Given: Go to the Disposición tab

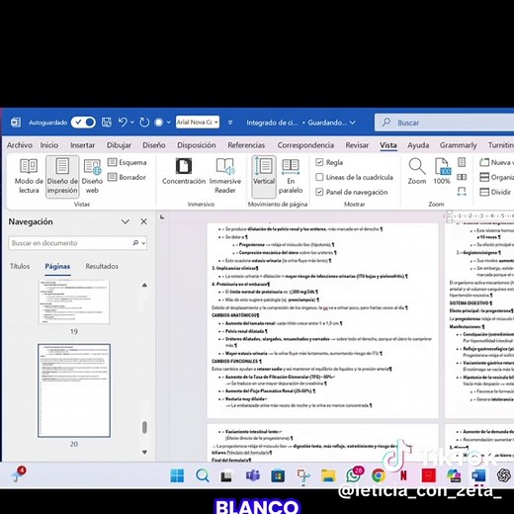Looking at the screenshot, I should 197,145.
